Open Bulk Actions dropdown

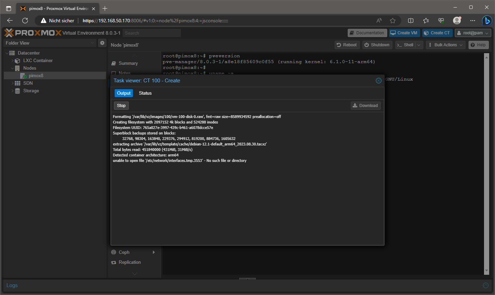point(446,45)
